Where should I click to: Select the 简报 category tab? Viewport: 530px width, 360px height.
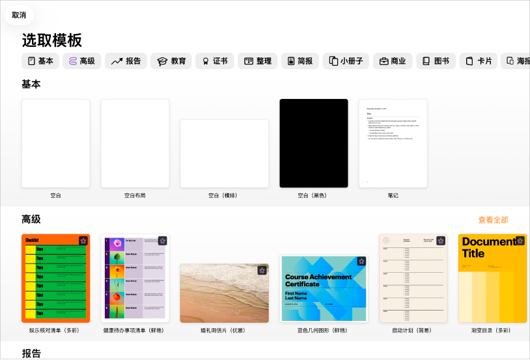[x=300, y=61]
